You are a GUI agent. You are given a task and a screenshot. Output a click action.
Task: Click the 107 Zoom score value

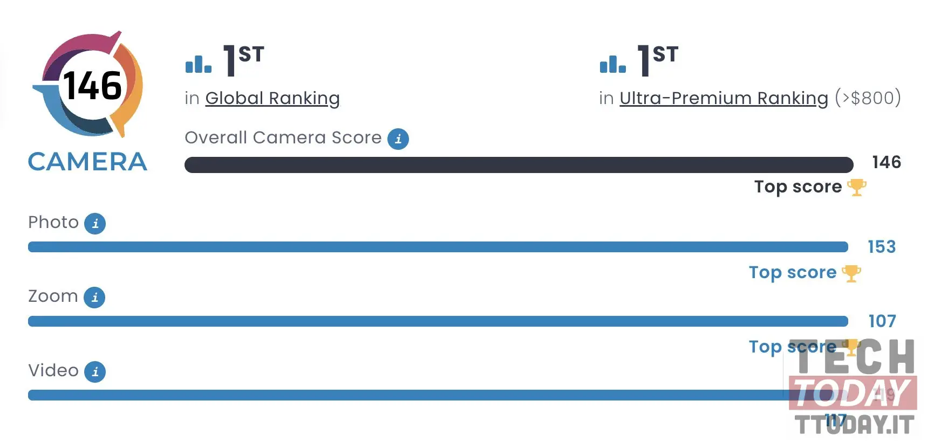tap(882, 321)
